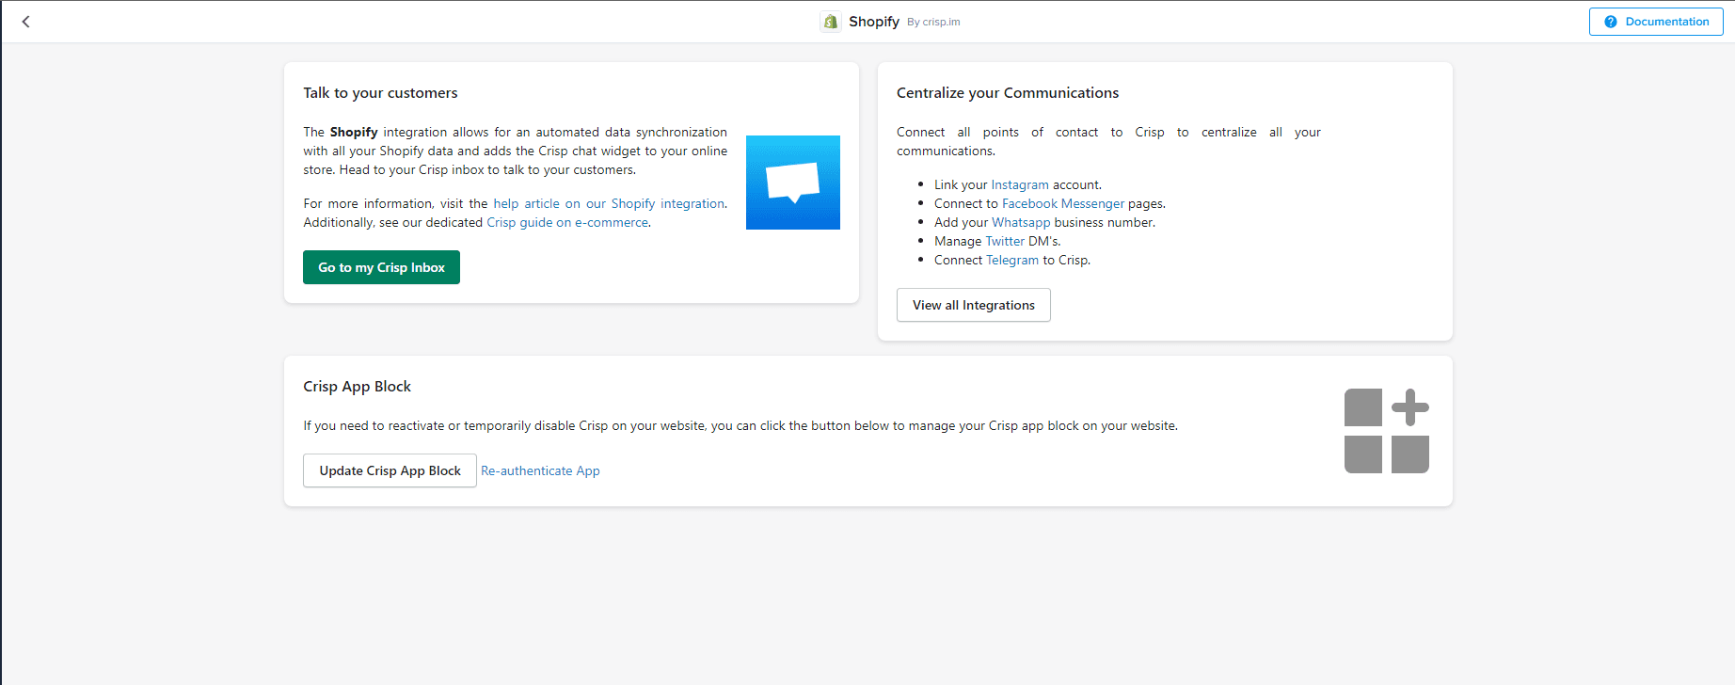Click Update Crisp App Block button
This screenshot has height=685, width=1735.
(x=390, y=470)
